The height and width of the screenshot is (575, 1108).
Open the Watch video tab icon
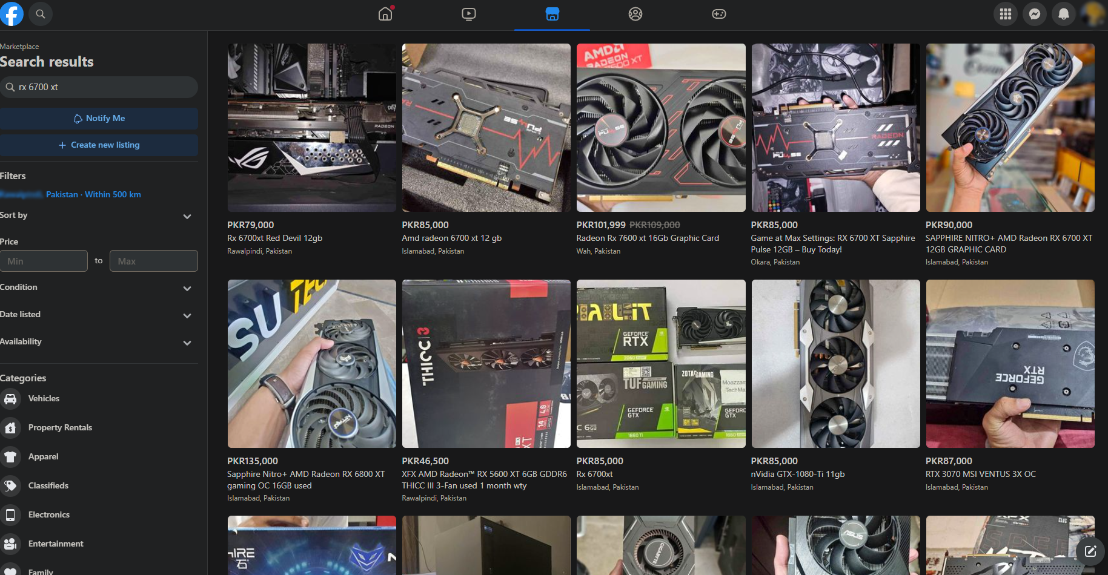click(x=468, y=14)
